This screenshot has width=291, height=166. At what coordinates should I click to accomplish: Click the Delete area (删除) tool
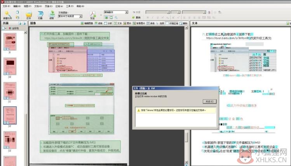click(183, 23)
